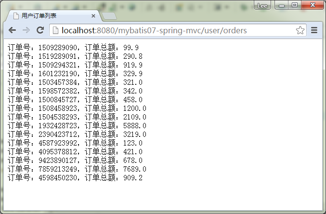Reload the current page
Image resolution: width=326 pixels, height=214 pixels.
click(x=40, y=30)
